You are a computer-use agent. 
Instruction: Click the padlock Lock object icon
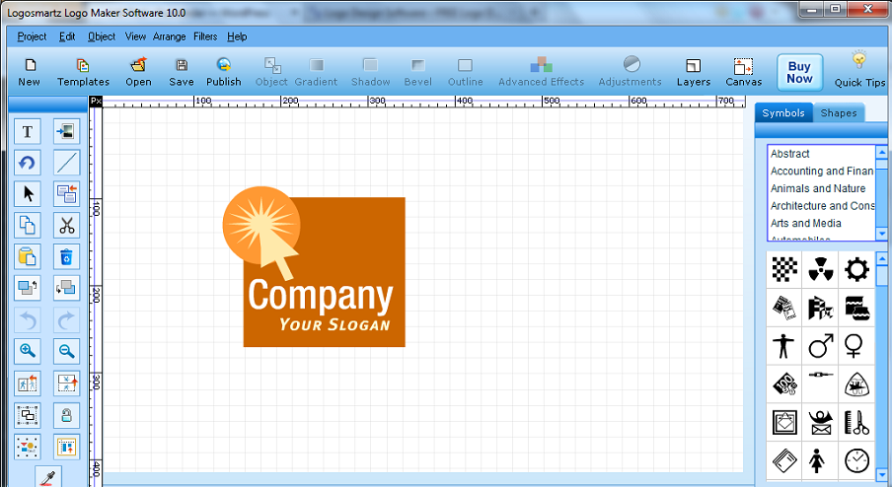(x=66, y=415)
